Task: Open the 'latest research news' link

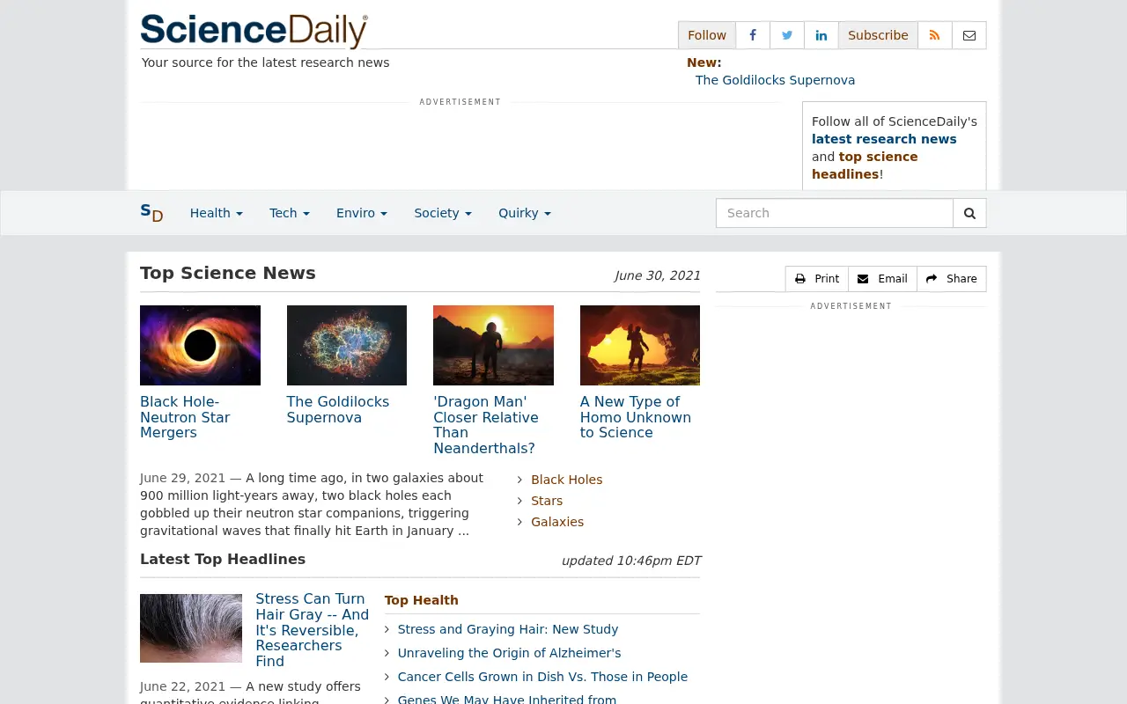Action: coord(884,139)
